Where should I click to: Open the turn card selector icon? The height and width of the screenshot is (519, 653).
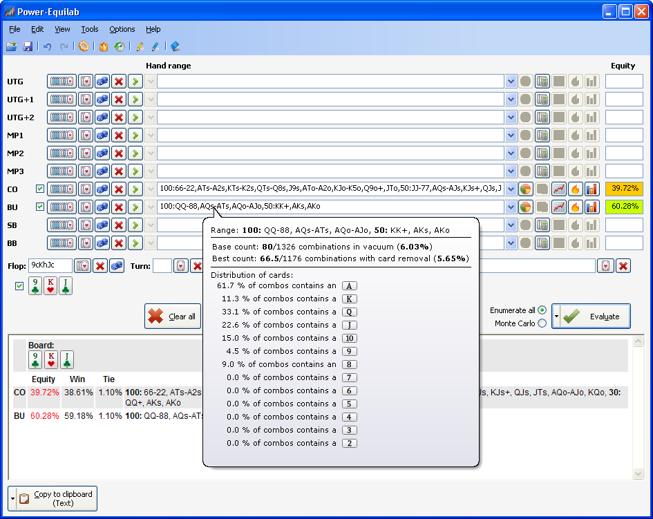181,266
